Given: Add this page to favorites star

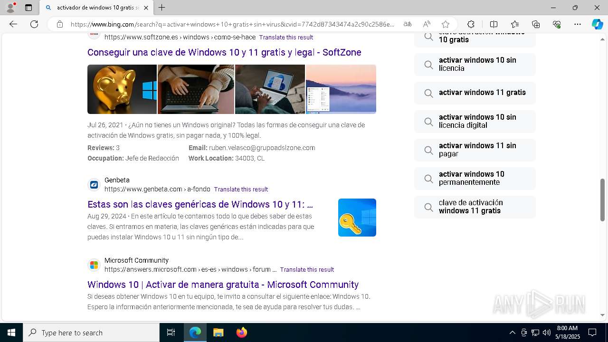Looking at the screenshot, I should (446, 24).
